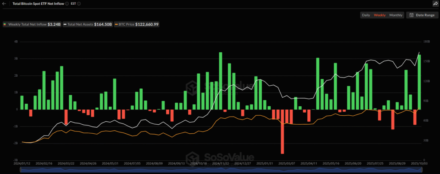This screenshot has height=174, width=440.
Task: Click the first green bar at 2024/01/12
Action: click(22, 102)
